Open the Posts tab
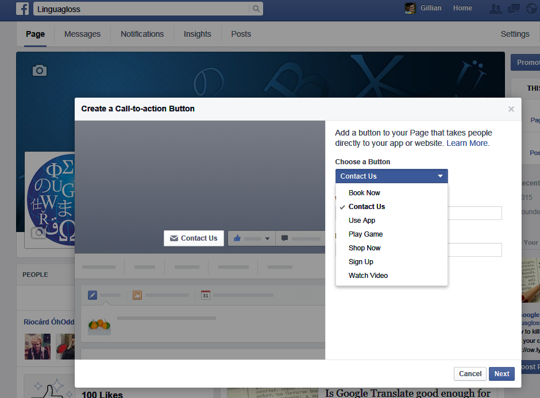The width and height of the screenshot is (540, 398). coord(241,34)
